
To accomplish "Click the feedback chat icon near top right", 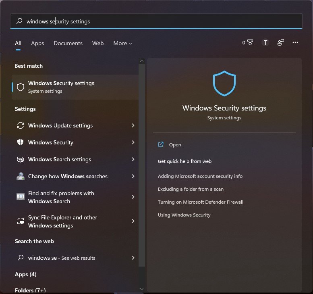I will coord(281,42).
